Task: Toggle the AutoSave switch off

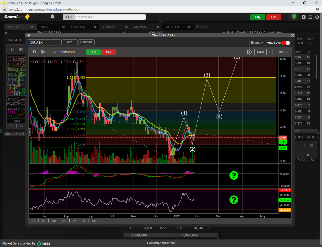Action: click(x=286, y=43)
